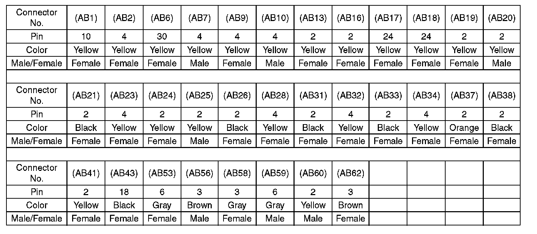Click the (AB43) connector cell
The height and width of the screenshot is (234, 537).
click(124, 173)
